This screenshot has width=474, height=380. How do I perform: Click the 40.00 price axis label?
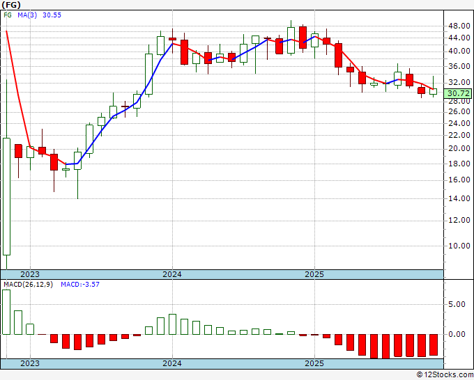tap(459, 52)
